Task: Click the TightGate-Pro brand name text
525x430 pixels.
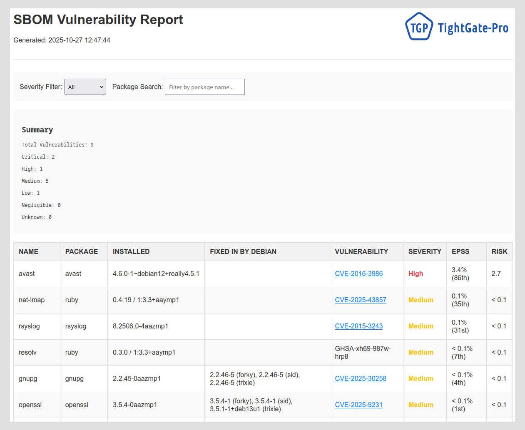Action: [473, 28]
